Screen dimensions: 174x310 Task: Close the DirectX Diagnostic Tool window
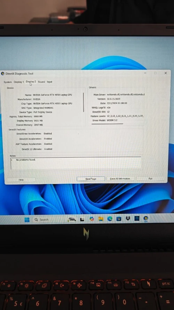pyautogui.click(x=166, y=73)
